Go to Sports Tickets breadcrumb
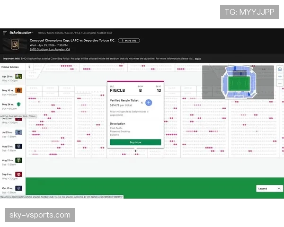Image resolution: width=284 pixels, height=227 pixels. coord(55,33)
